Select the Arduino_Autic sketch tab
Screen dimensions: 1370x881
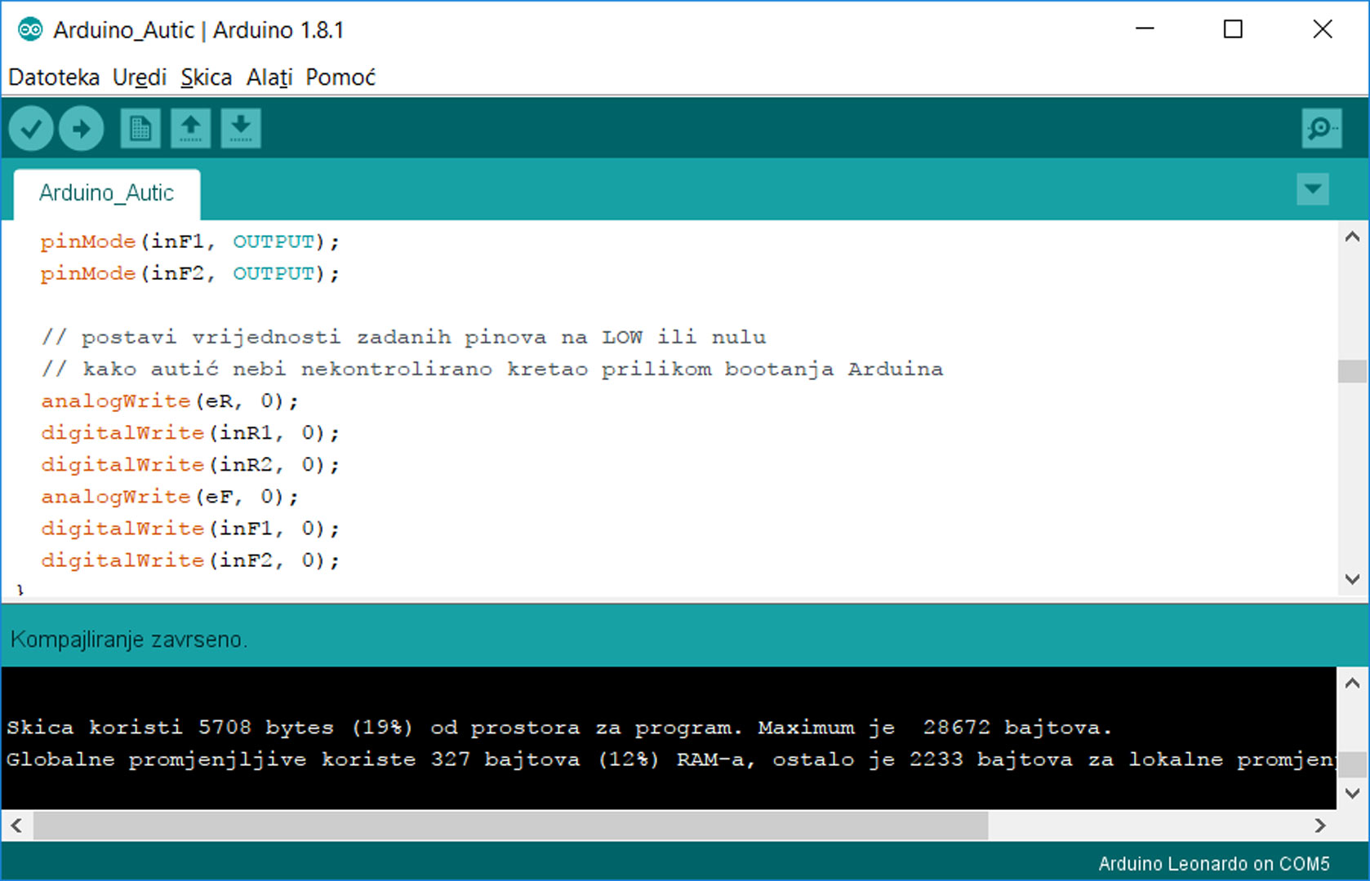107,193
